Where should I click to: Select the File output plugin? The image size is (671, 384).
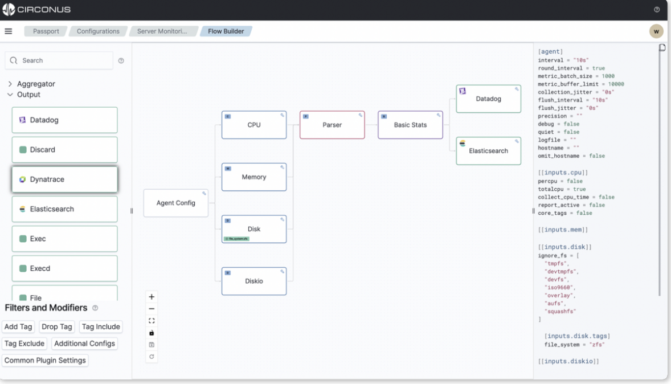click(64, 293)
